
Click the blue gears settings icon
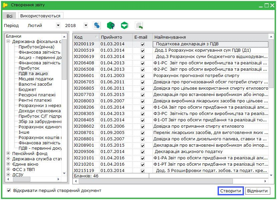coord(97,25)
